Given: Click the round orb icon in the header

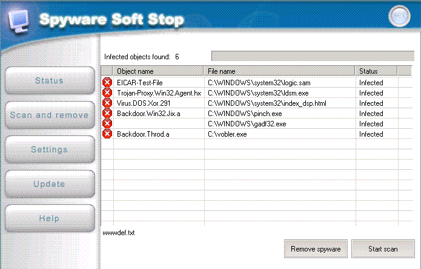Looking at the screenshot, I should [x=399, y=16].
